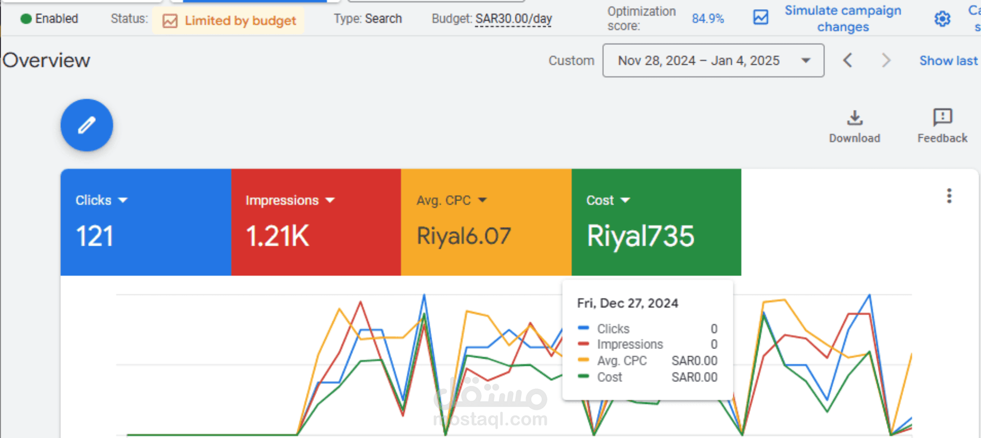
Task: Click the Custom date label
Action: (571, 60)
